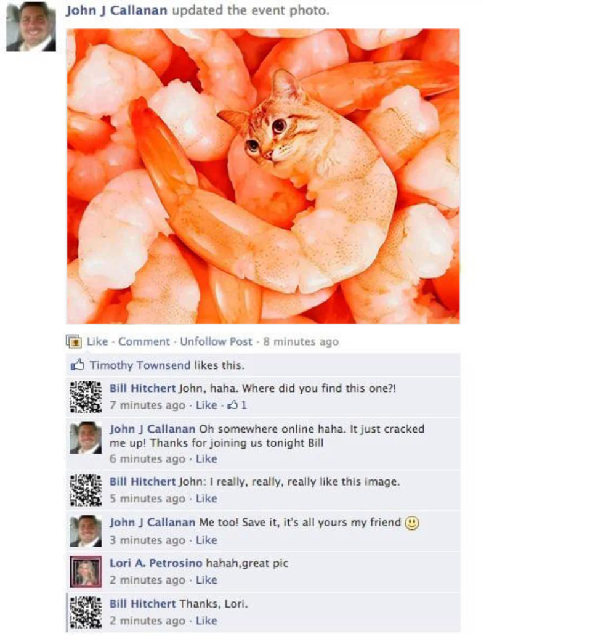Click the photo icon beside the Like link
The height and width of the screenshot is (639, 598).
coord(74,341)
